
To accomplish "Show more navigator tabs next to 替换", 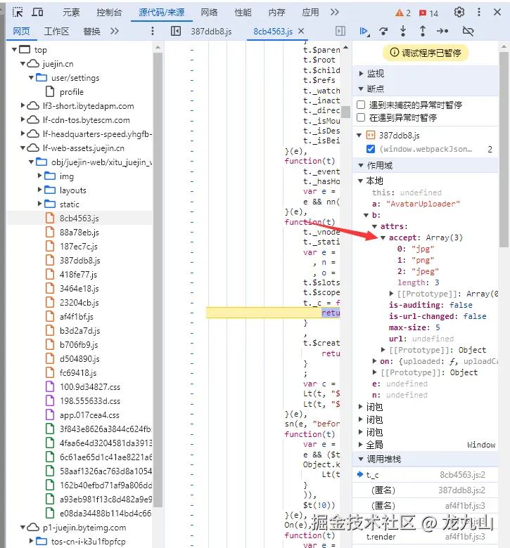I will pyautogui.click(x=114, y=31).
